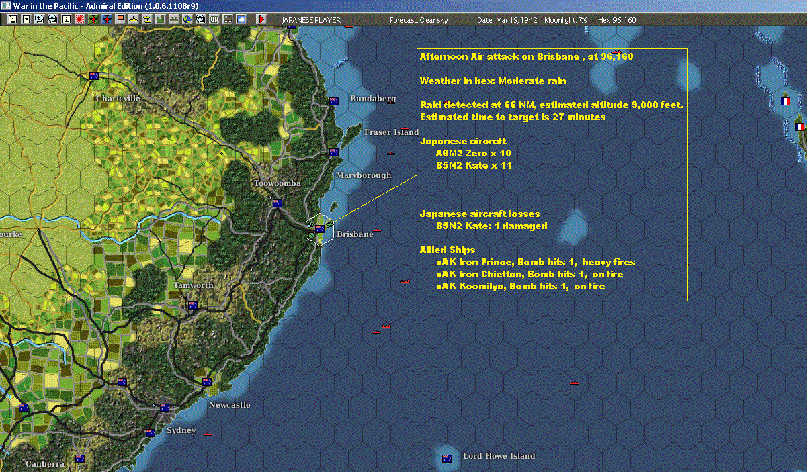Click the Maryborough base flag icon

[333, 152]
